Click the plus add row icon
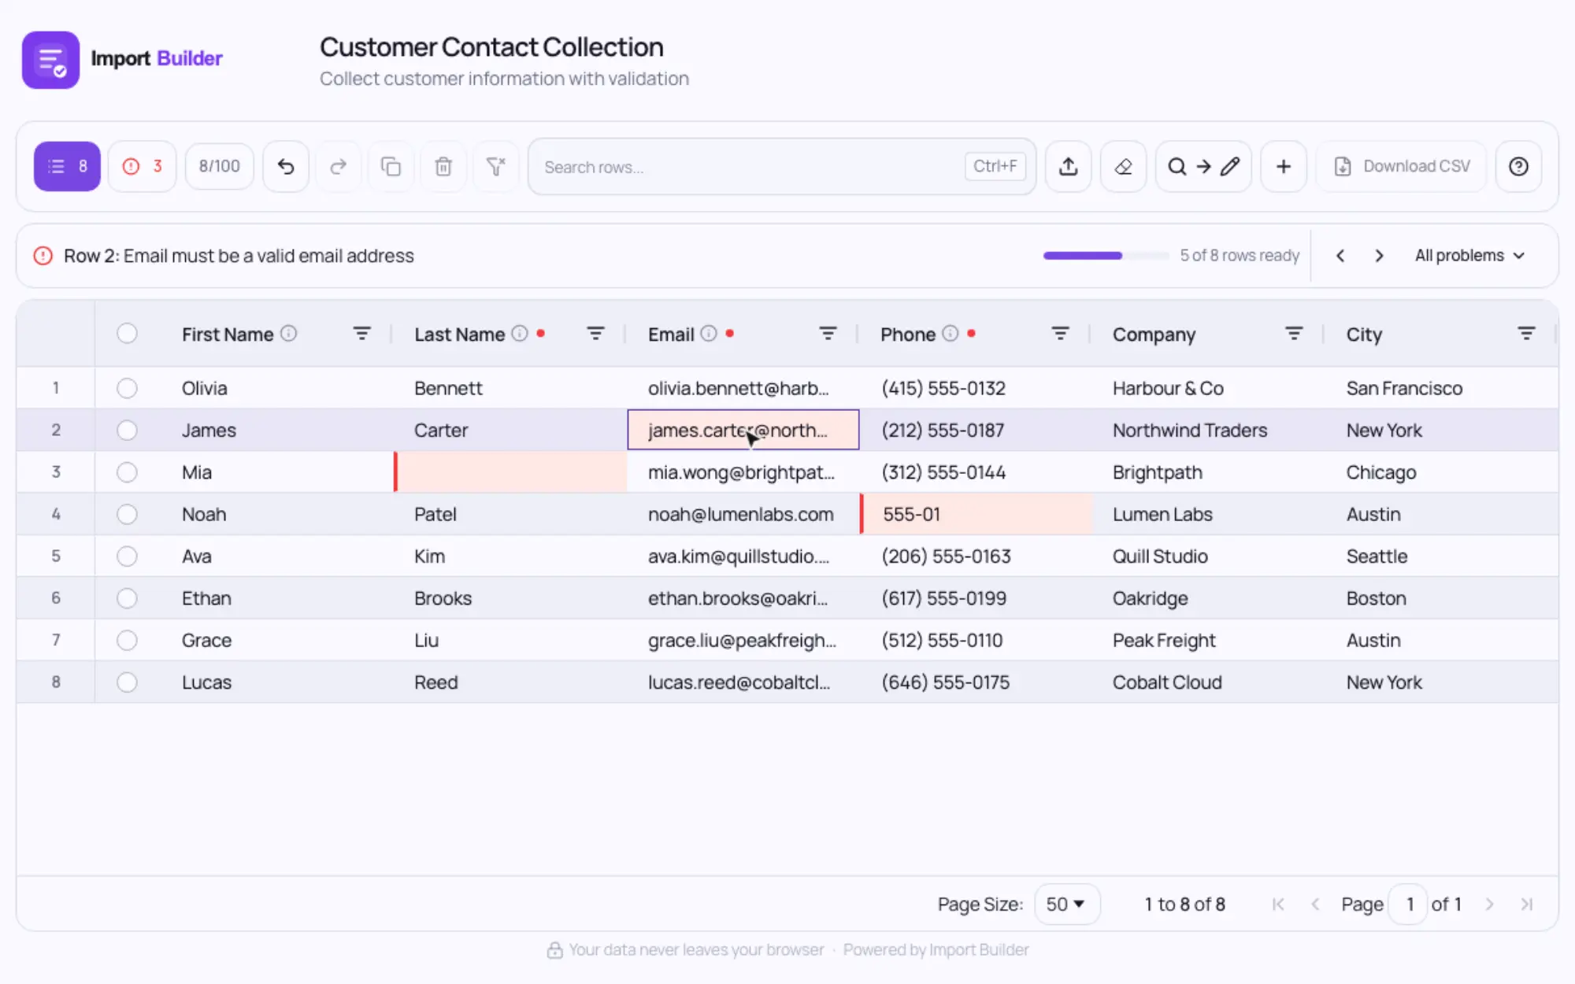1575x984 pixels. 1284,166
